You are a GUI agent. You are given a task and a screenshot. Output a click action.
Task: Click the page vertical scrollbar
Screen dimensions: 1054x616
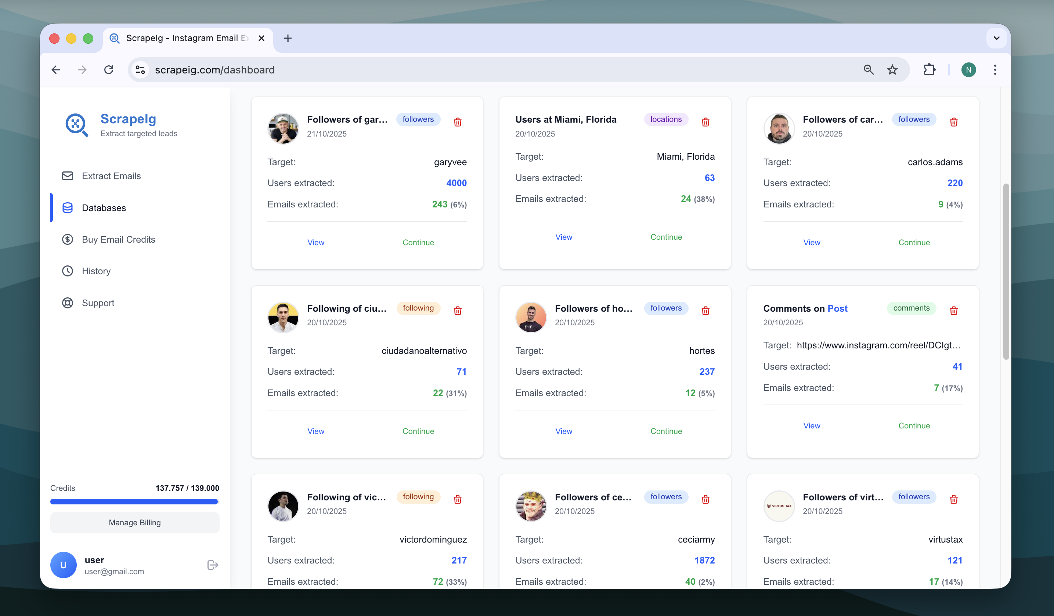pos(1006,271)
